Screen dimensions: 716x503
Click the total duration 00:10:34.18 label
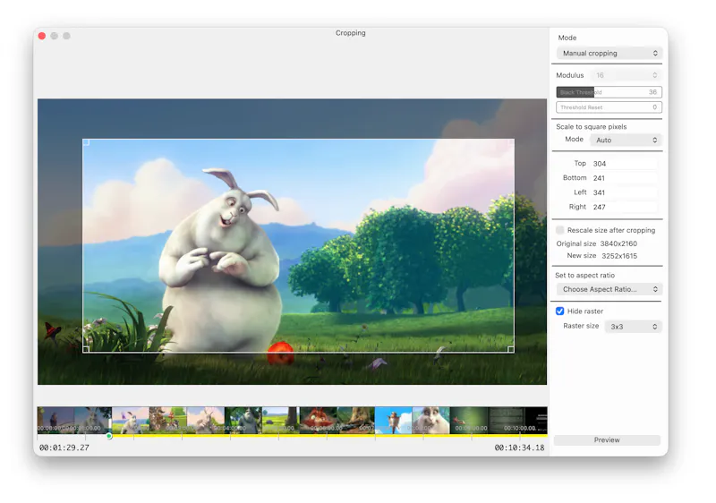pos(519,448)
